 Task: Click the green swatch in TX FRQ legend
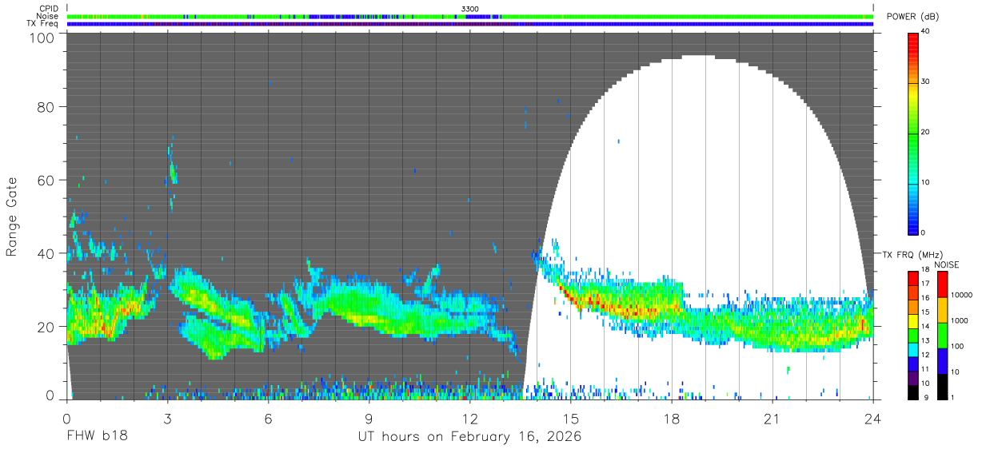(x=913, y=336)
